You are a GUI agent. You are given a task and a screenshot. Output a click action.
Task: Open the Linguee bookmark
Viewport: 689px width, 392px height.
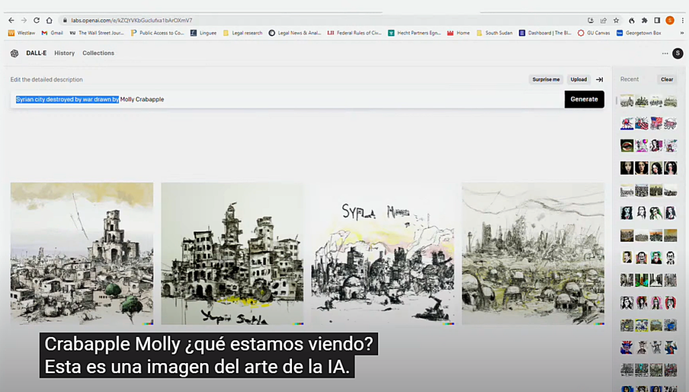(203, 33)
